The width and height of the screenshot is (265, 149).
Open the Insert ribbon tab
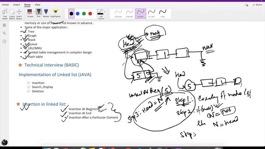[17, 5]
